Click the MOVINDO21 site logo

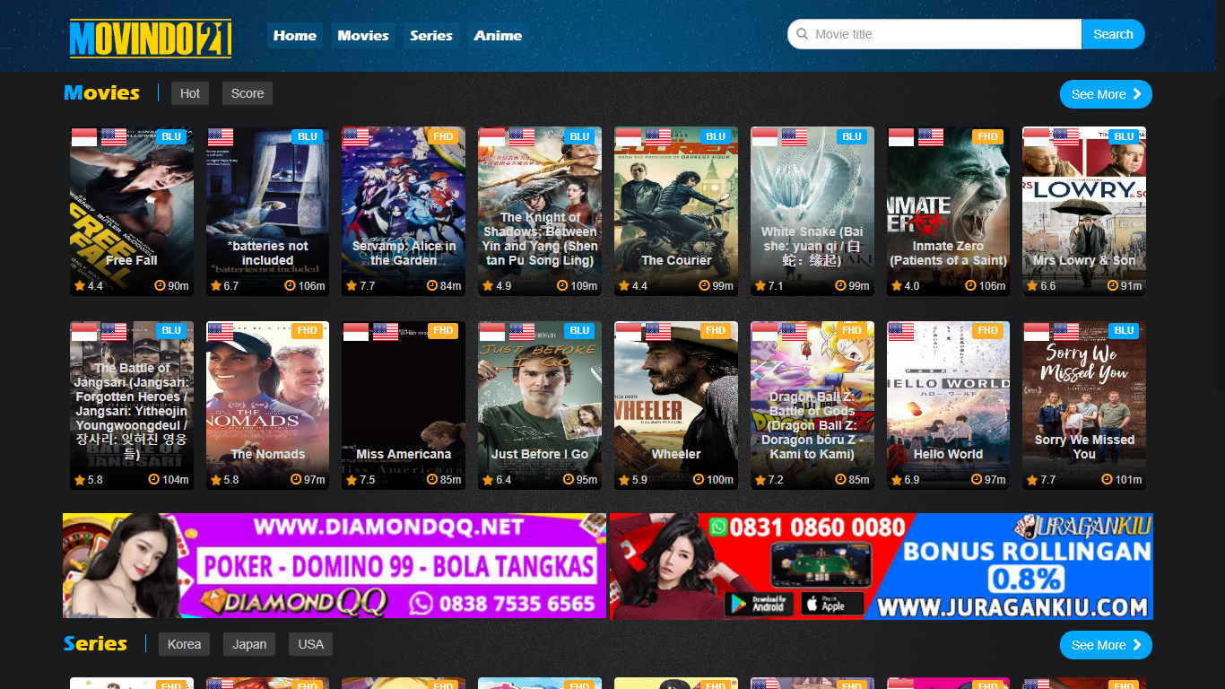coord(151,39)
